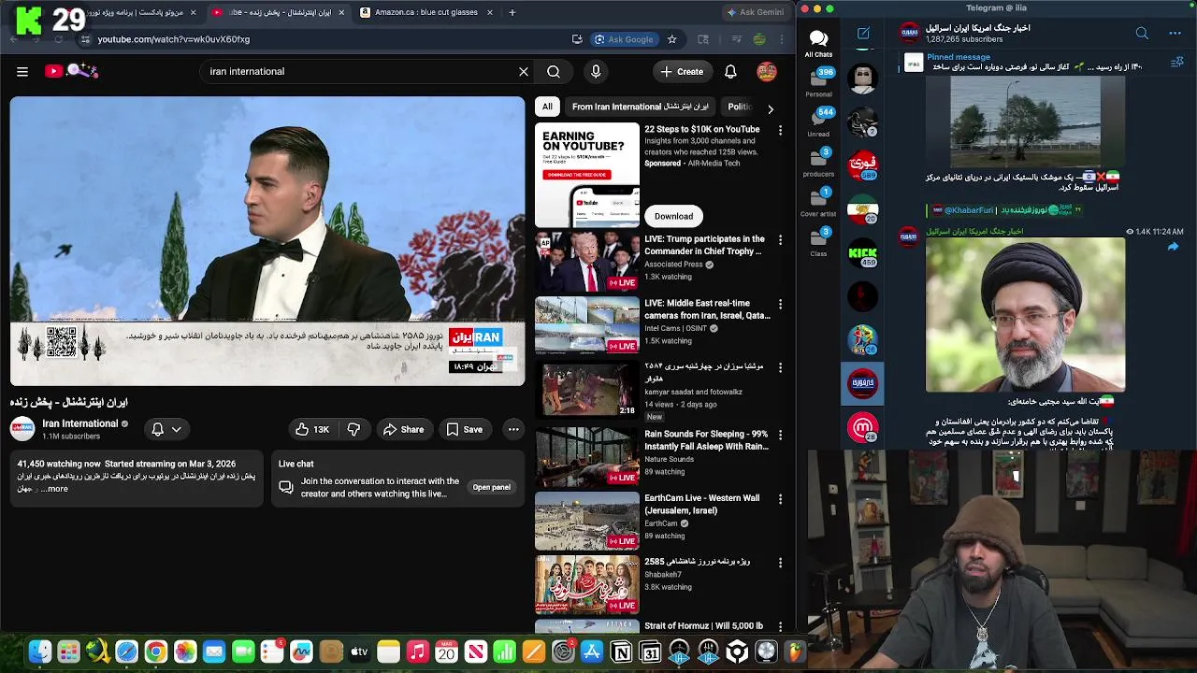This screenshot has width=1197, height=673.
Task: Open the App Store in the Dock
Action: tap(591, 652)
